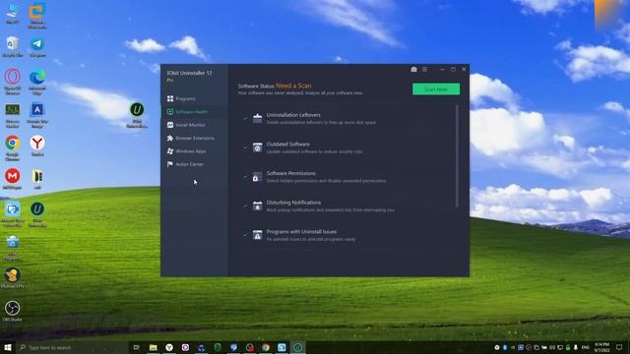This screenshot has width=630, height=354.
Task: Open the toolbox icon in title bar
Action: coord(413,70)
